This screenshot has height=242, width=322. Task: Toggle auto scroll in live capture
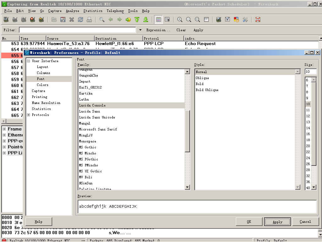[x=167, y=20]
